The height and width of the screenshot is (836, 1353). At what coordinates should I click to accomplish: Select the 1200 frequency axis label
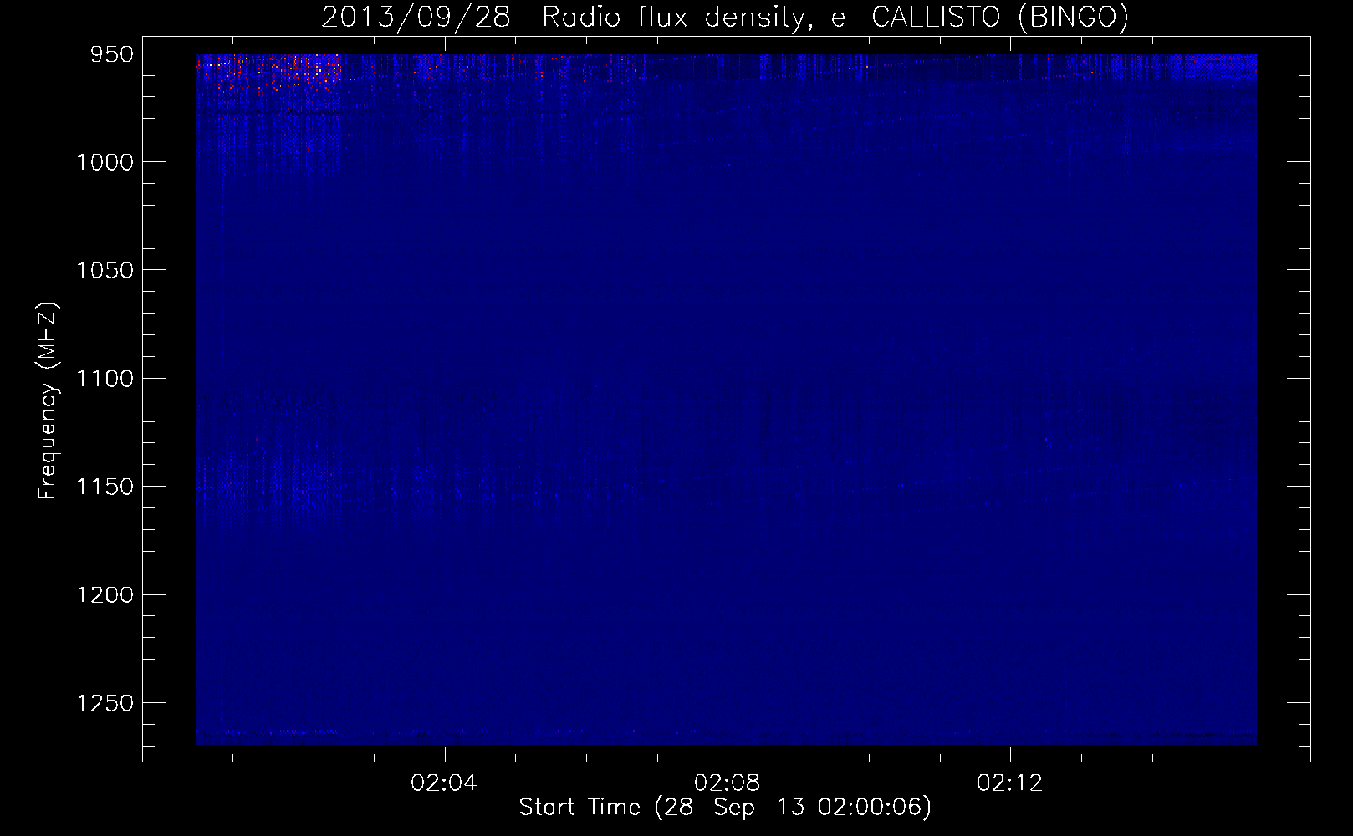tap(105, 594)
